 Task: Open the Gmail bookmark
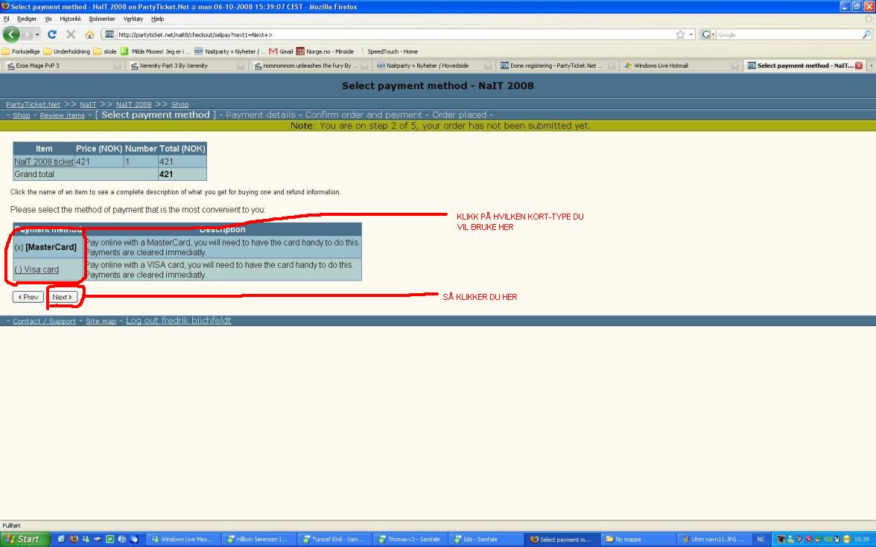tap(281, 51)
